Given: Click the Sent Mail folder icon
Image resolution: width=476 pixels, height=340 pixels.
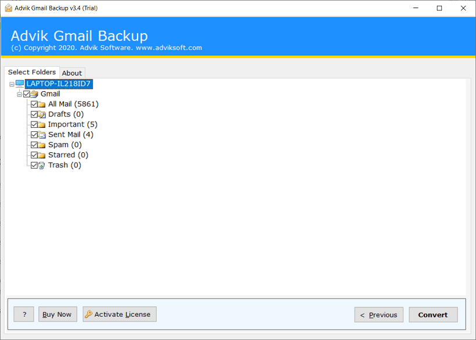Looking at the screenshot, I should [x=42, y=135].
